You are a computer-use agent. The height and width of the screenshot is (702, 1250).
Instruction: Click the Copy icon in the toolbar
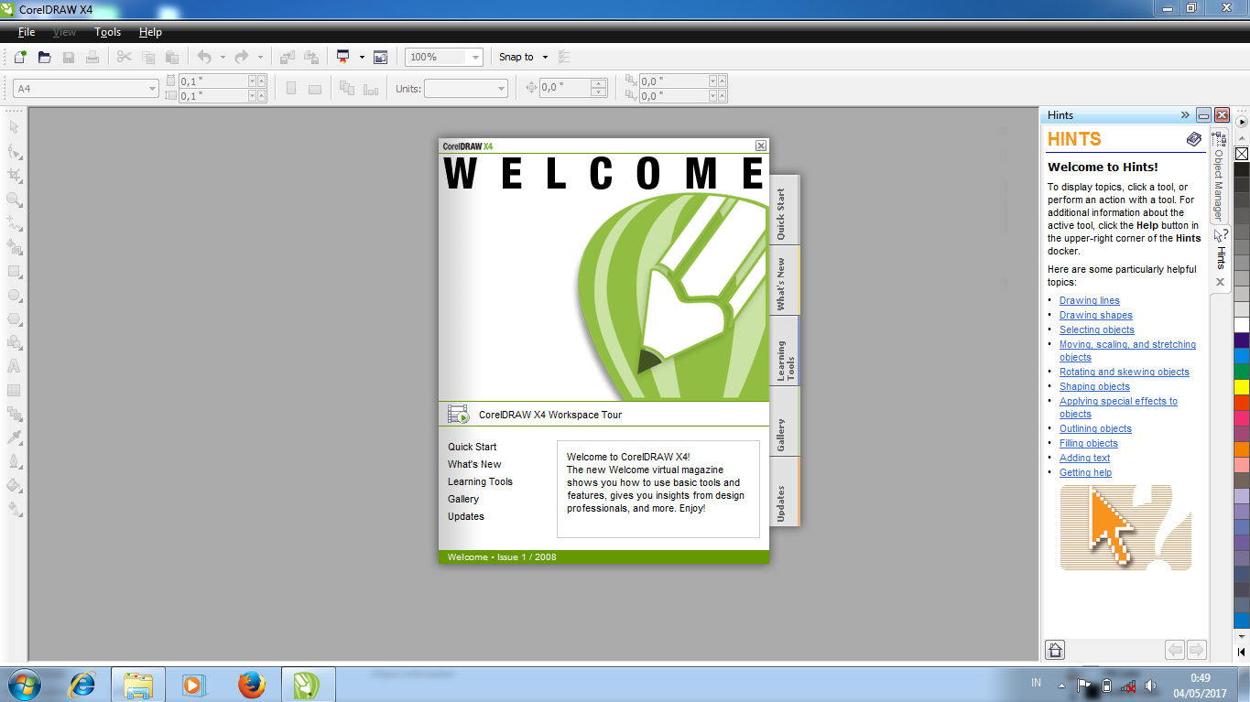(x=148, y=57)
